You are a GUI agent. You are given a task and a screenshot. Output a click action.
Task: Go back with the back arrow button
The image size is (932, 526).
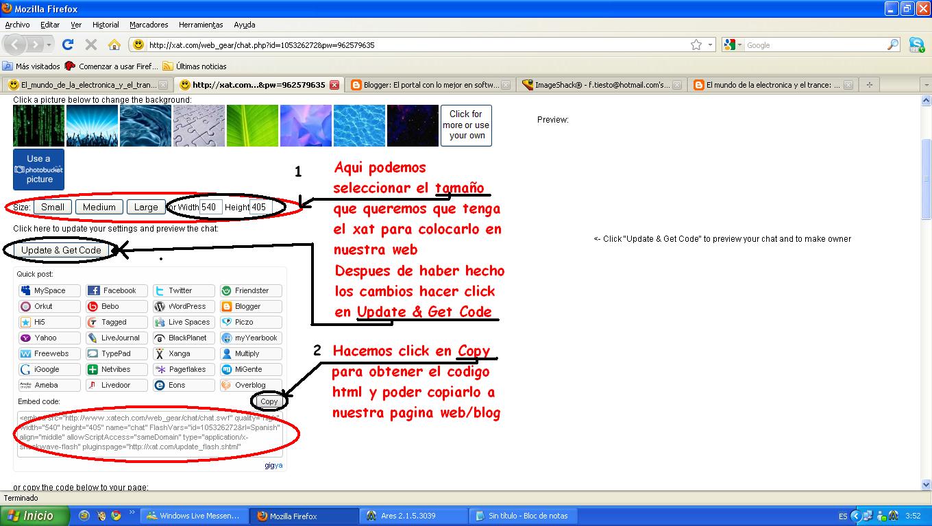pyautogui.click(x=15, y=45)
